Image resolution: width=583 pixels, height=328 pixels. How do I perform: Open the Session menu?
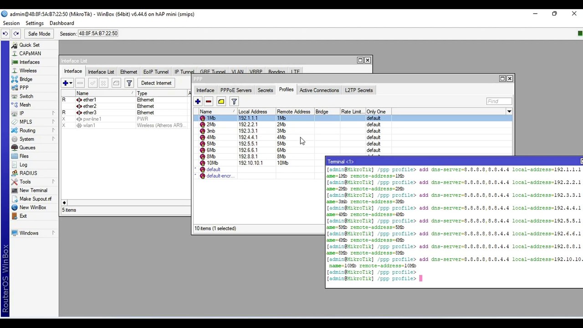click(11, 23)
